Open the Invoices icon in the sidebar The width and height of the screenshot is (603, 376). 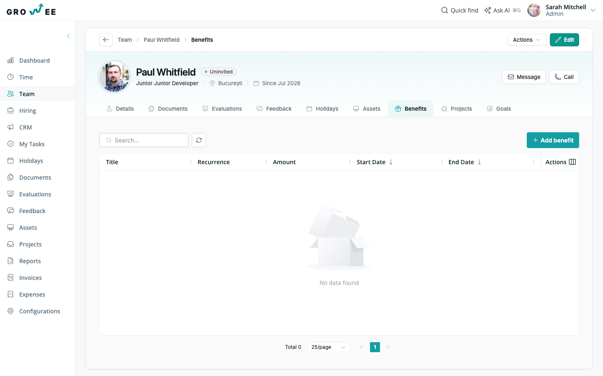coord(10,278)
